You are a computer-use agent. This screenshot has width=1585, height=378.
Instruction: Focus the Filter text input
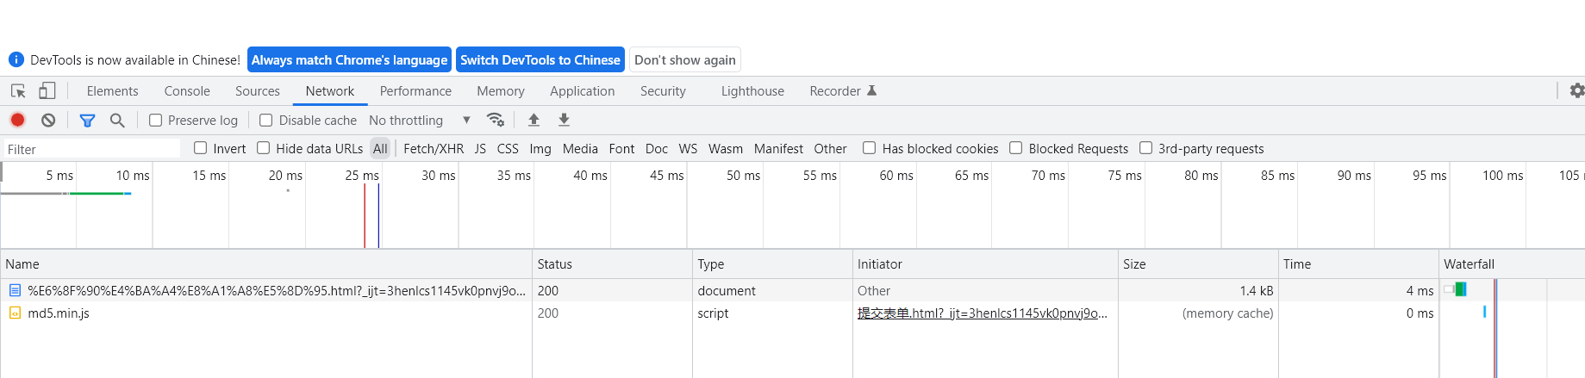(x=91, y=149)
